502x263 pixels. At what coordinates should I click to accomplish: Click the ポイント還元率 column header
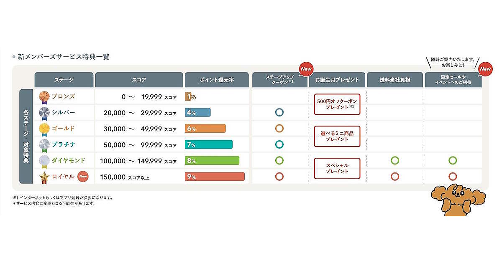216,80
